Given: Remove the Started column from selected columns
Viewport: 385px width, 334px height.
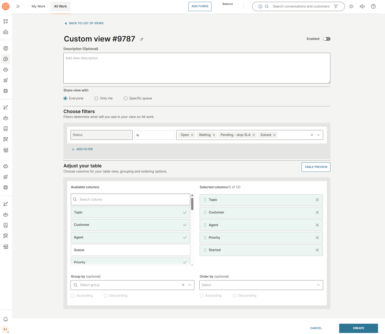Looking at the screenshot, I should pyautogui.click(x=317, y=250).
